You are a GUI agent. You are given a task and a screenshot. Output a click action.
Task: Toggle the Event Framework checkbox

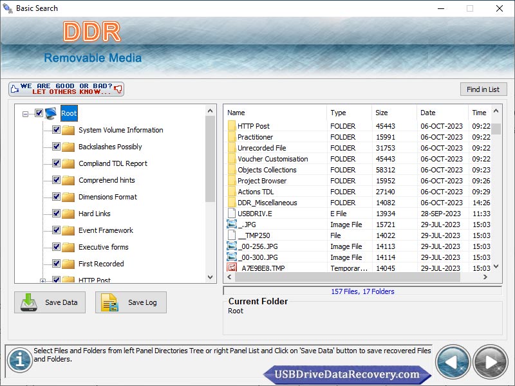point(56,230)
